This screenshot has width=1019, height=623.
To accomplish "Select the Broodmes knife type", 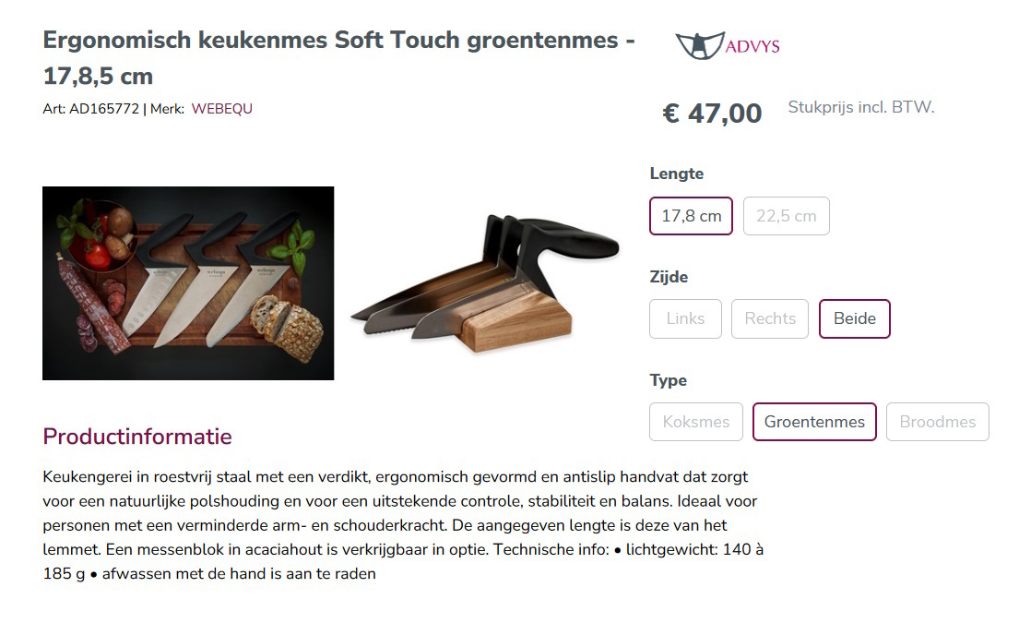I will coord(937,422).
